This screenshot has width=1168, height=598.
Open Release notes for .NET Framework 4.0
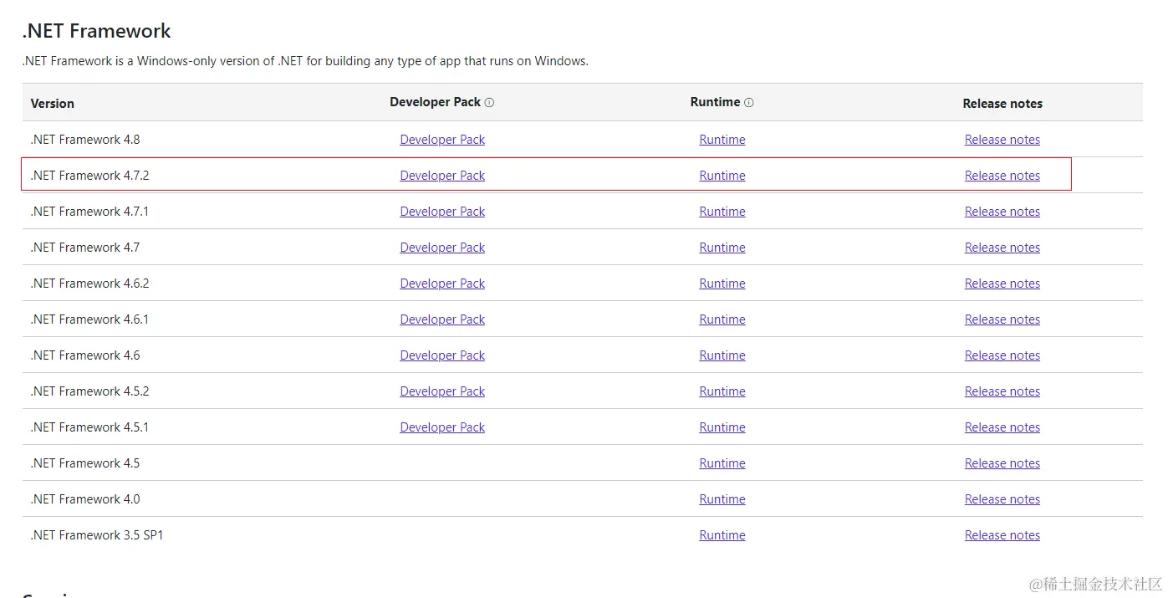point(1002,499)
